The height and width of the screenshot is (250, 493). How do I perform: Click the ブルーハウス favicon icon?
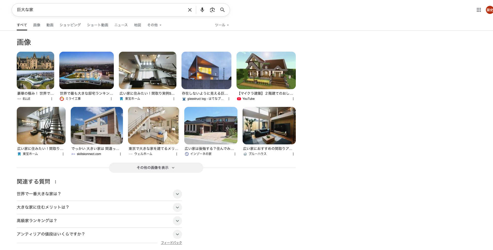click(x=245, y=154)
